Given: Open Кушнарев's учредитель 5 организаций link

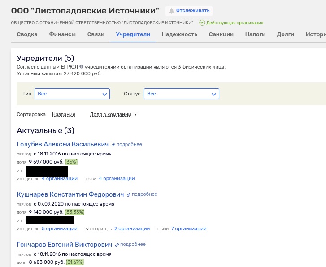Looking at the screenshot, I should point(60,229).
